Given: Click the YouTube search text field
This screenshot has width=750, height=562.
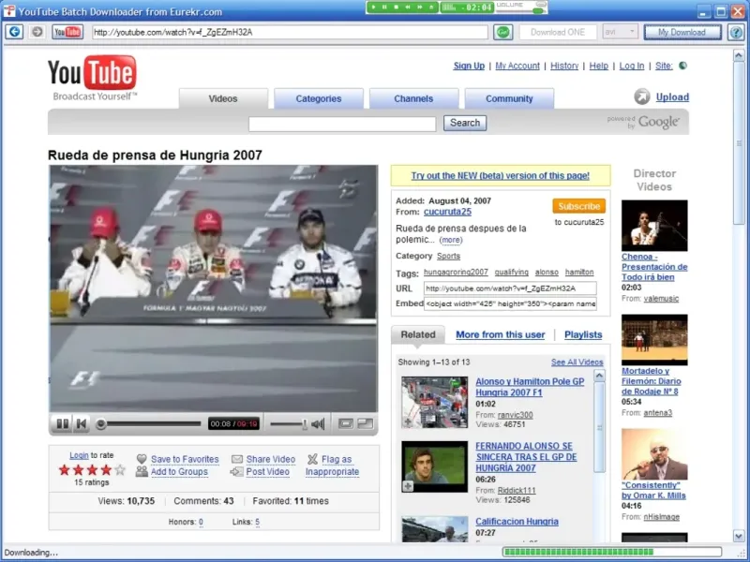Looking at the screenshot, I should [x=342, y=123].
